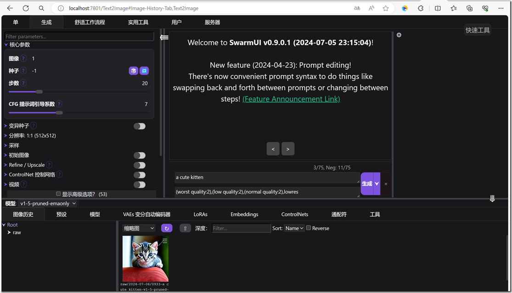
Task: Collapse the Root folder tree node
Action: coord(4,225)
